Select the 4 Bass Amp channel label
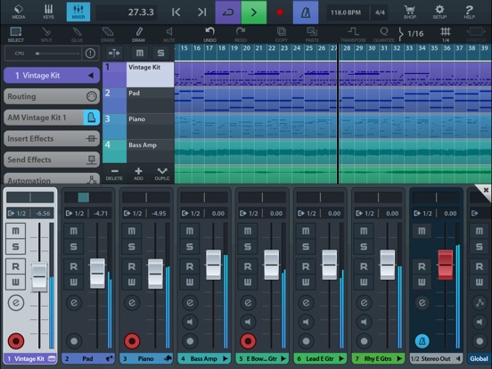The height and width of the screenshot is (369, 492). point(204,358)
